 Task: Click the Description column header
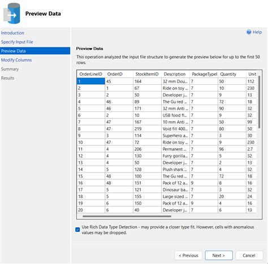coord(175,74)
